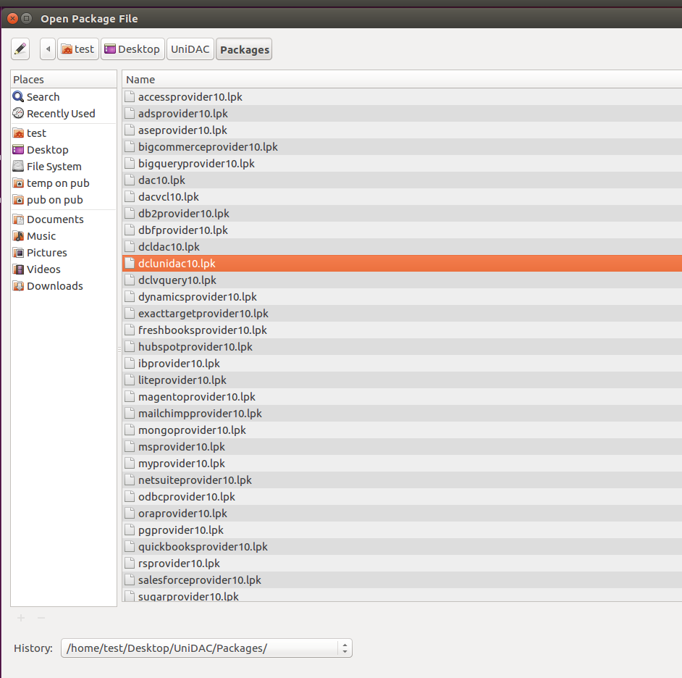Open Videos bookmark
This screenshot has width=682, height=678.
click(64, 269)
